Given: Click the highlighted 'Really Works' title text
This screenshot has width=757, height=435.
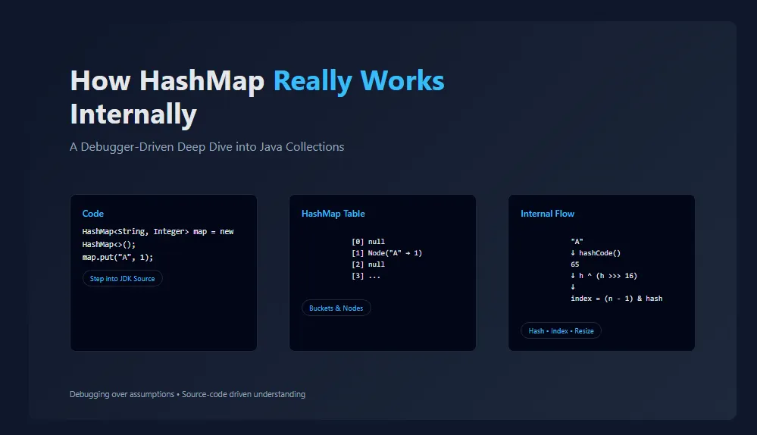Looking at the screenshot, I should tap(358, 80).
